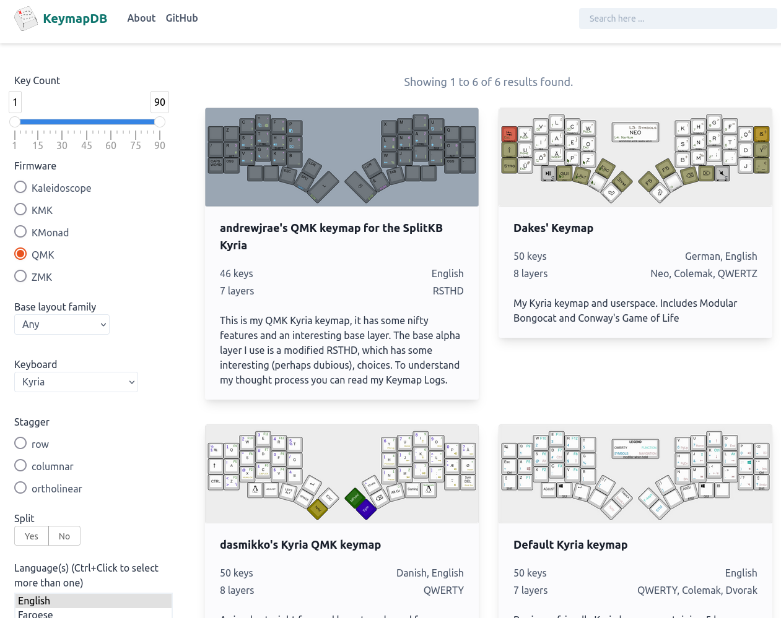Open Default Kyria keymap preview image
This screenshot has width=781, height=618.
pyautogui.click(x=635, y=474)
